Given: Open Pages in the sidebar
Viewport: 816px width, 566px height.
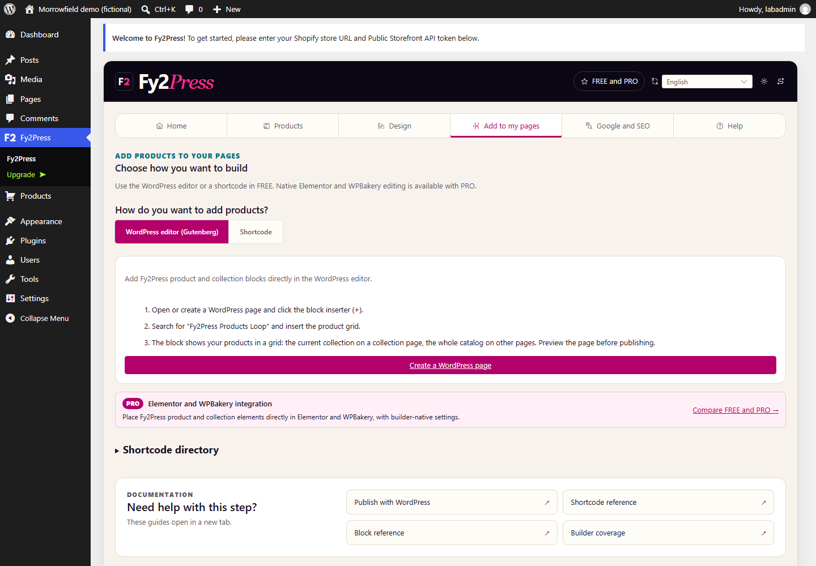Looking at the screenshot, I should (45, 99).
